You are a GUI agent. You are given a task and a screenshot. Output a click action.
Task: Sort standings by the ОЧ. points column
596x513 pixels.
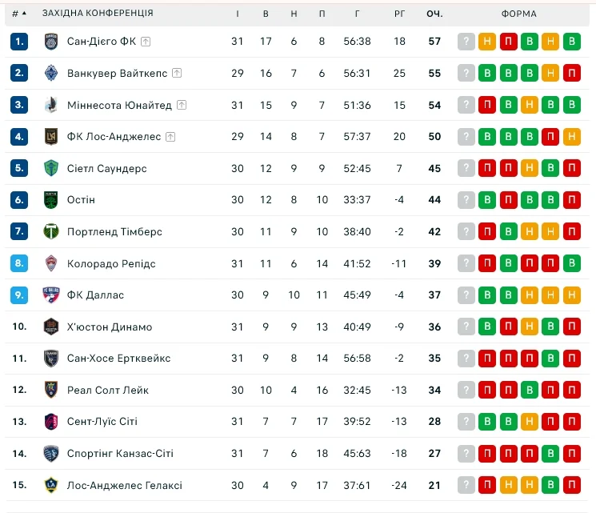(434, 14)
